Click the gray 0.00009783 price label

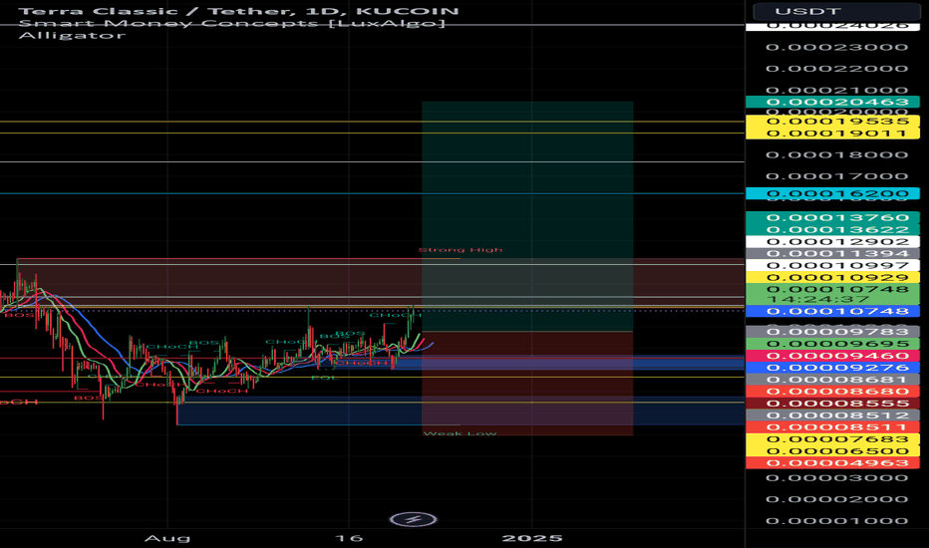[833, 332]
